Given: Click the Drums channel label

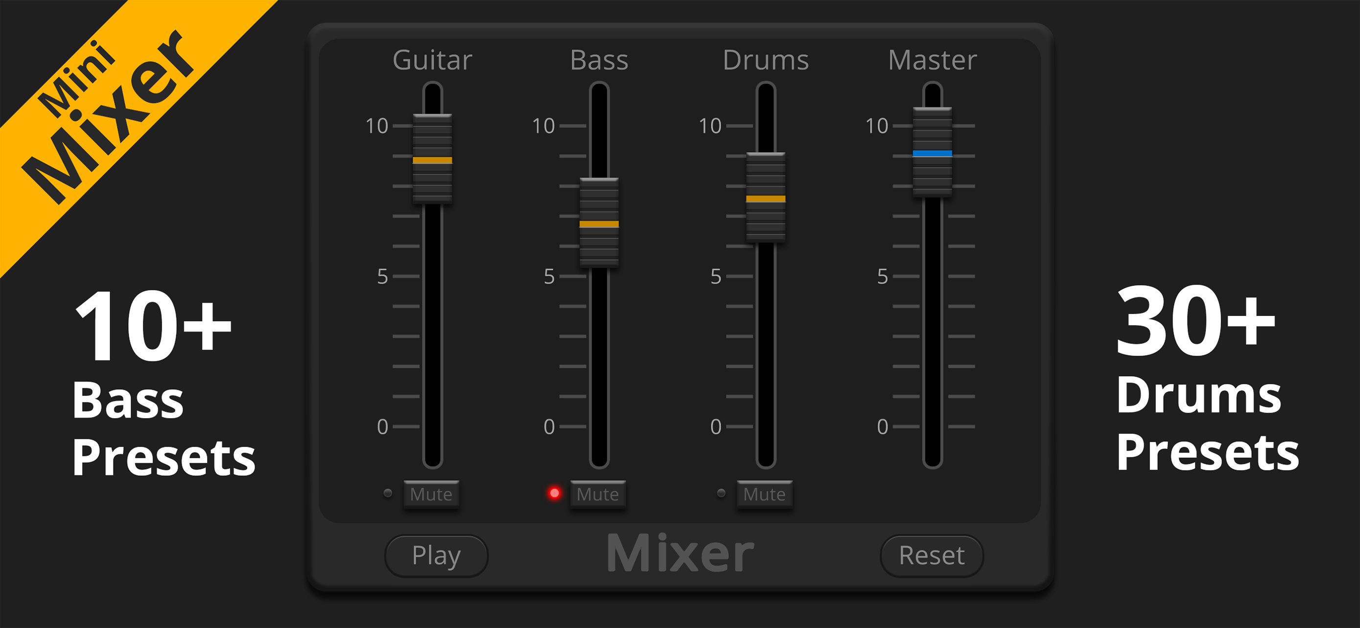Looking at the screenshot, I should pos(766,60).
